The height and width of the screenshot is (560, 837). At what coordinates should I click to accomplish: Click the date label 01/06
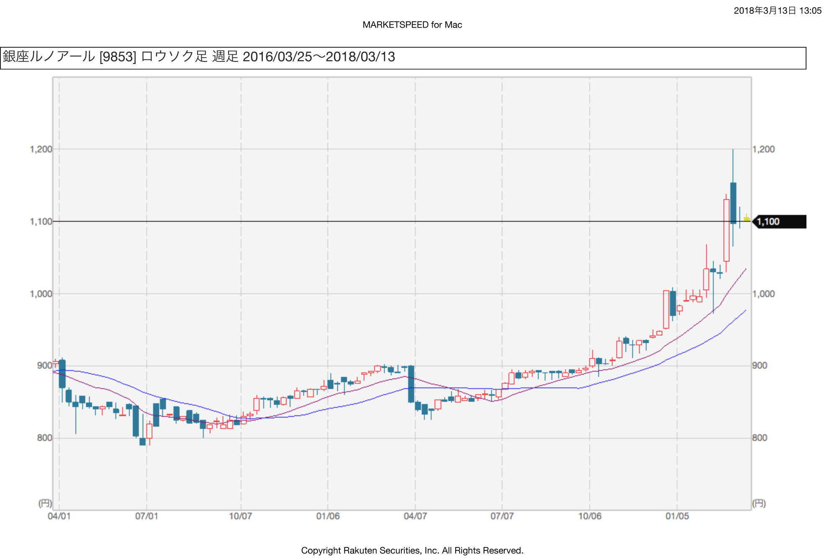[x=328, y=516]
